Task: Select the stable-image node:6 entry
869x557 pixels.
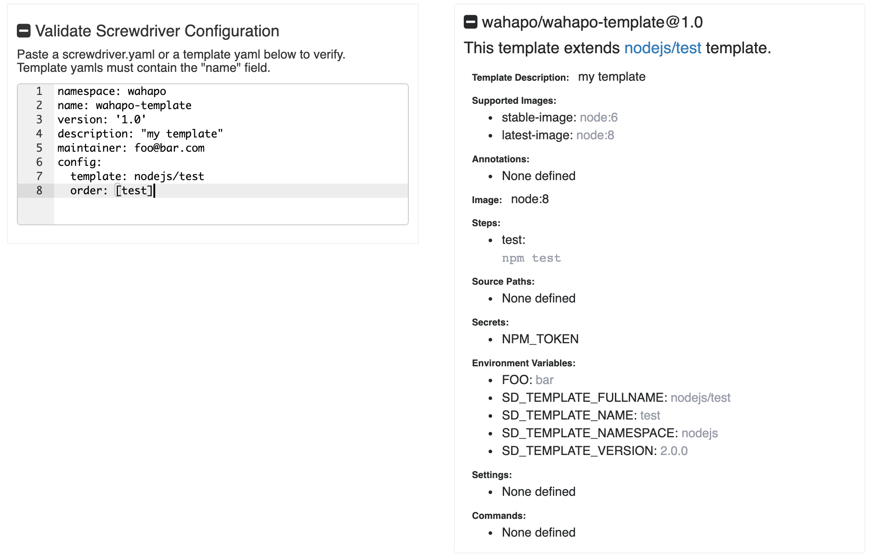Action: pyautogui.click(x=560, y=118)
